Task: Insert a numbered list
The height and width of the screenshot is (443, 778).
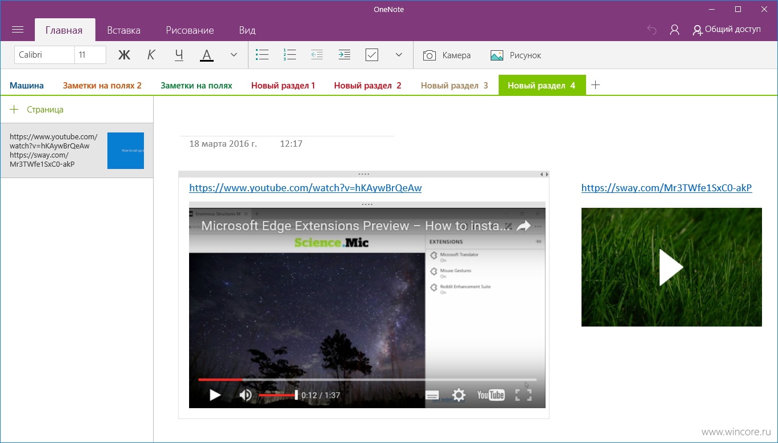Action: (290, 55)
